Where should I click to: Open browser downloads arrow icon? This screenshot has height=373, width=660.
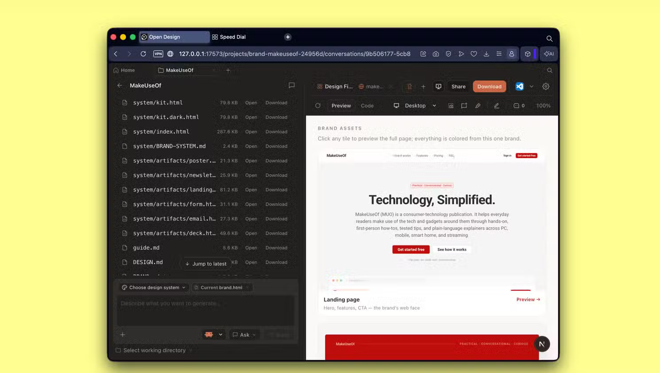click(x=486, y=54)
